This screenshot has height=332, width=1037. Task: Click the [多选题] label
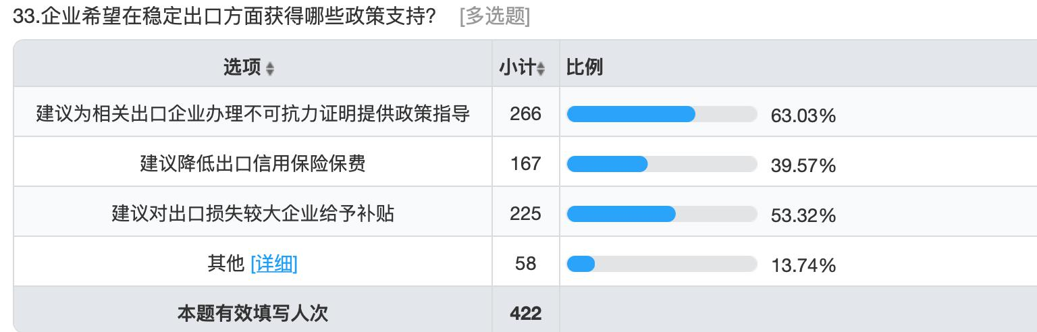[494, 16]
